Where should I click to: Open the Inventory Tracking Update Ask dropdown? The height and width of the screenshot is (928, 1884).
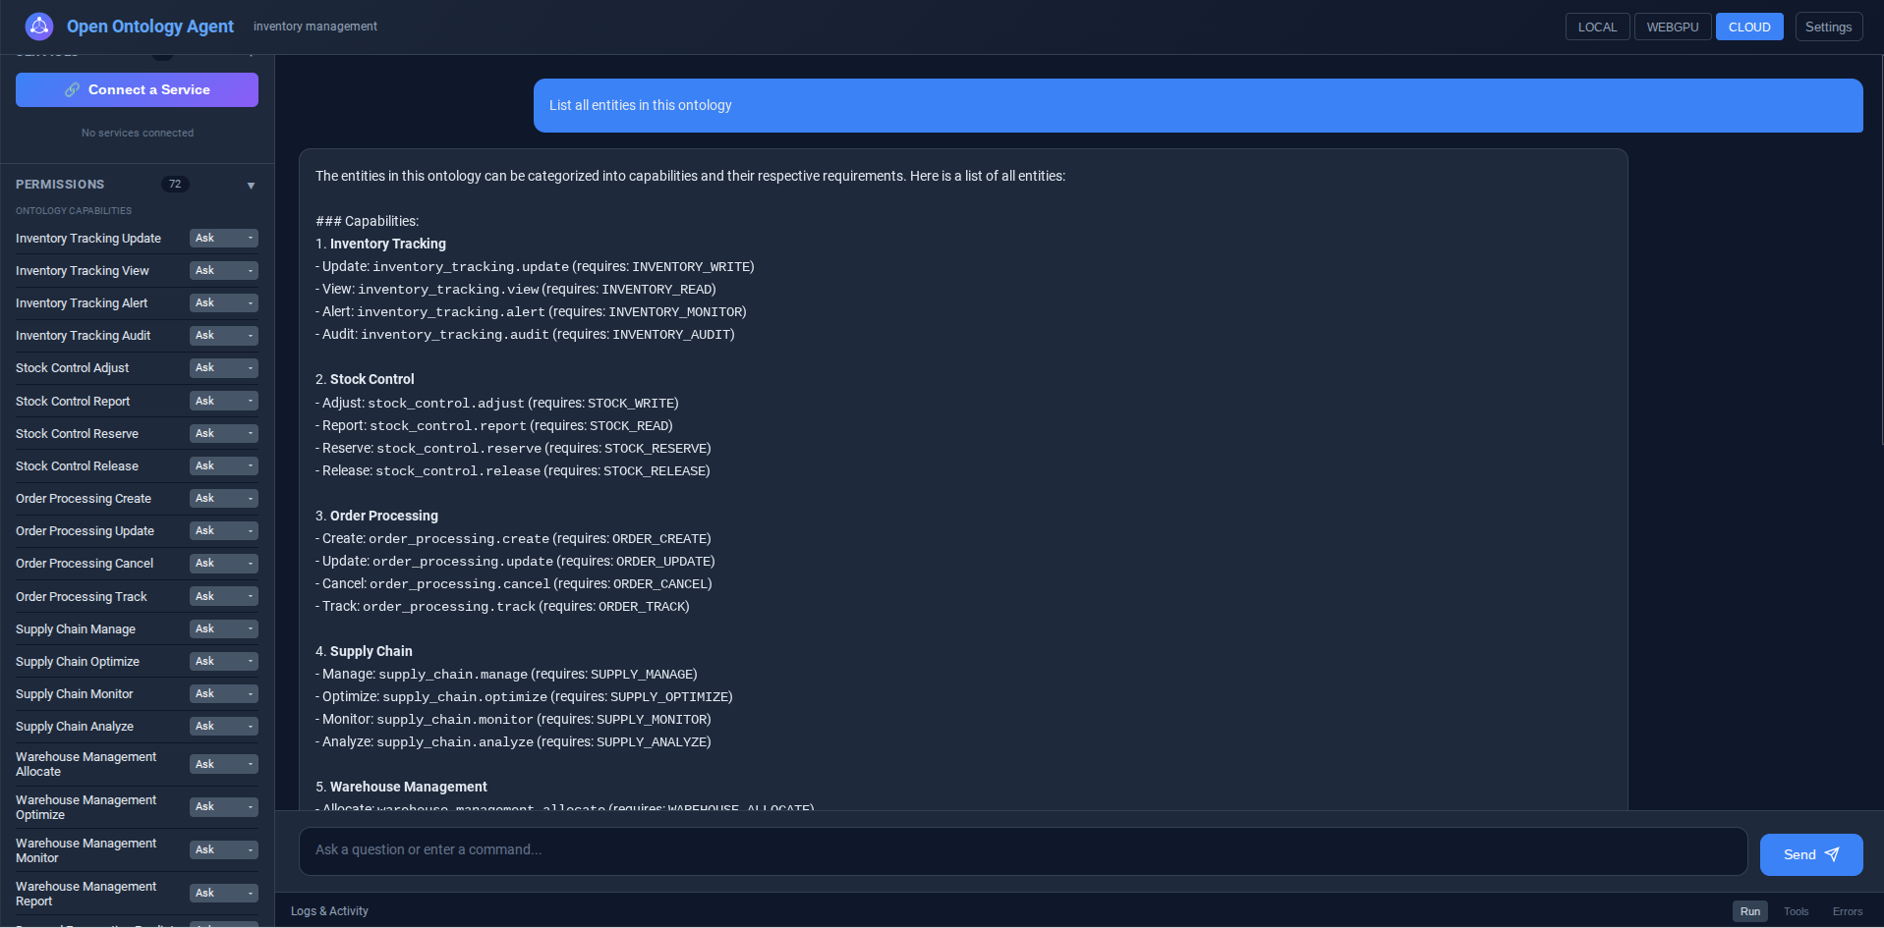223,238
